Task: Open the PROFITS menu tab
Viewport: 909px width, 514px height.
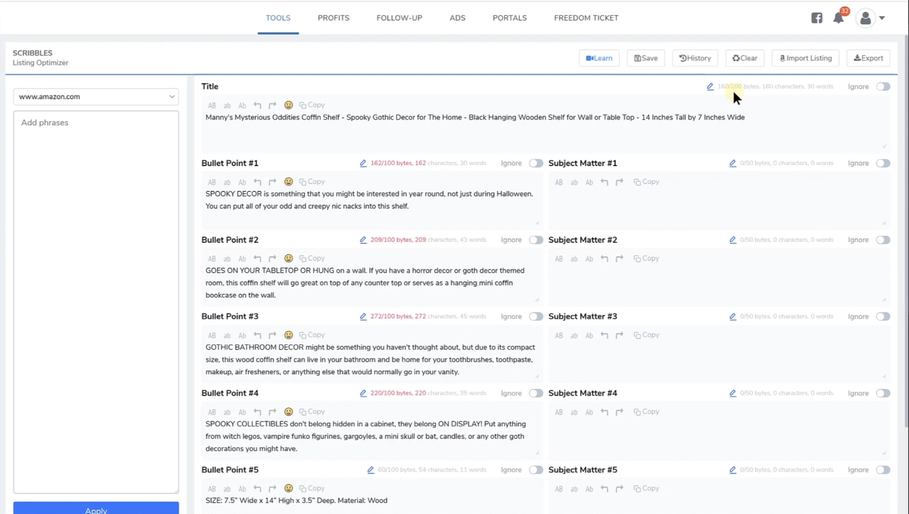Action: tap(333, 18)
